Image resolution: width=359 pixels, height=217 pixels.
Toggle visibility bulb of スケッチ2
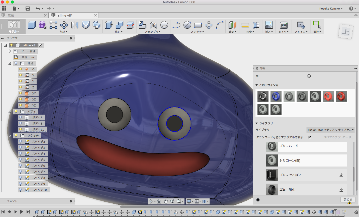tap(21, 142)
